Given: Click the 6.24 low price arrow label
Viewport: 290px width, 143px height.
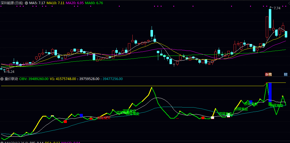Looking at the screenshot, I should click(9, 71).
